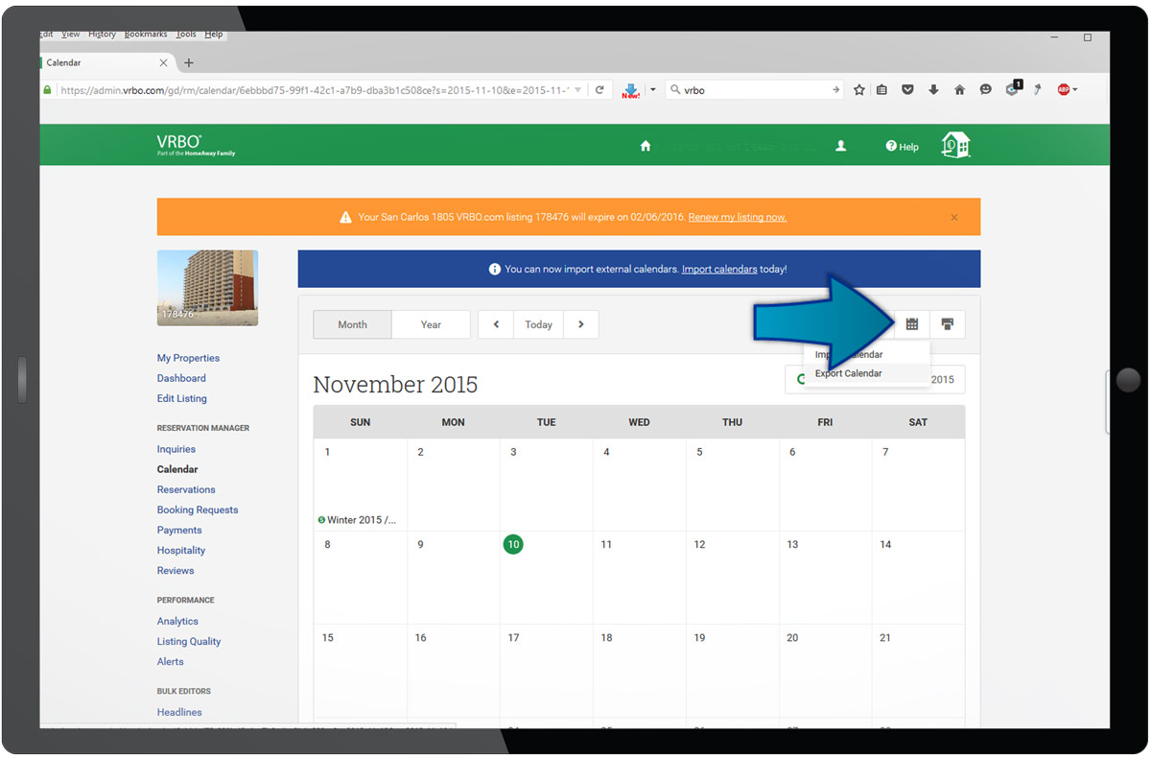Open the user account profile icon
Screen dimensions: 1151x759
(841, 146)
